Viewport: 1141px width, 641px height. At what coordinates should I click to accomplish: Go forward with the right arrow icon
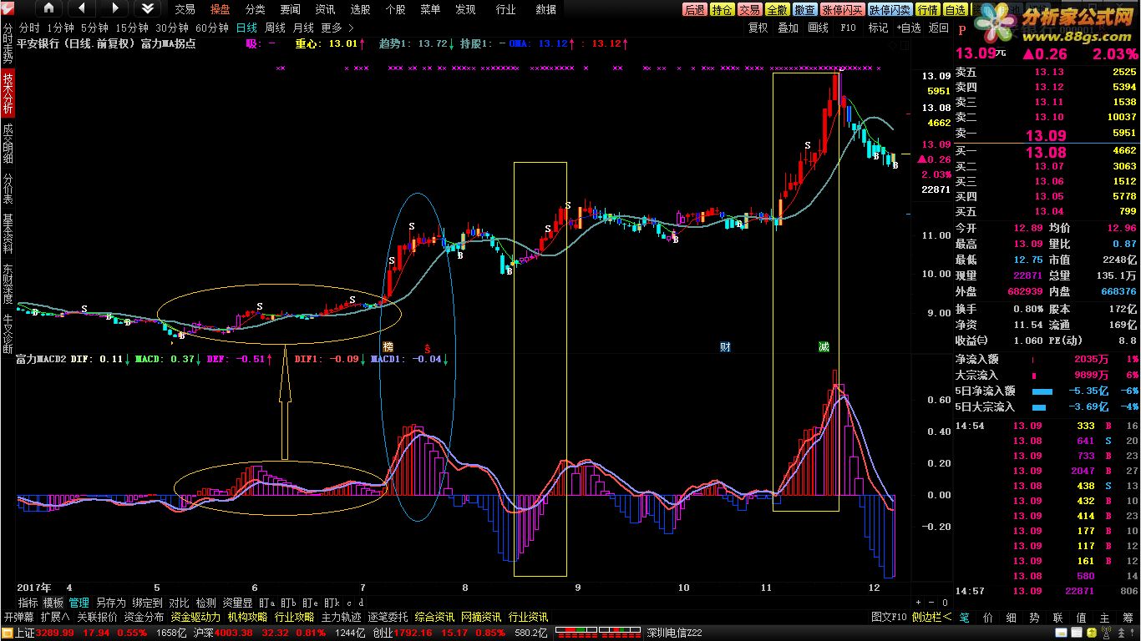[114, 8]
